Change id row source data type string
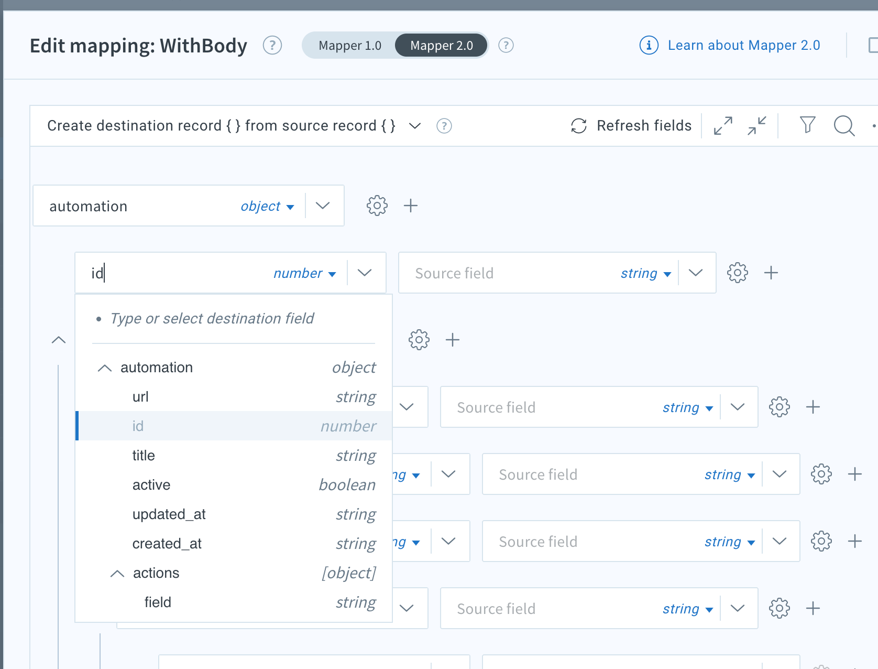Screen dimensions: 878x669 coord(646,273)
